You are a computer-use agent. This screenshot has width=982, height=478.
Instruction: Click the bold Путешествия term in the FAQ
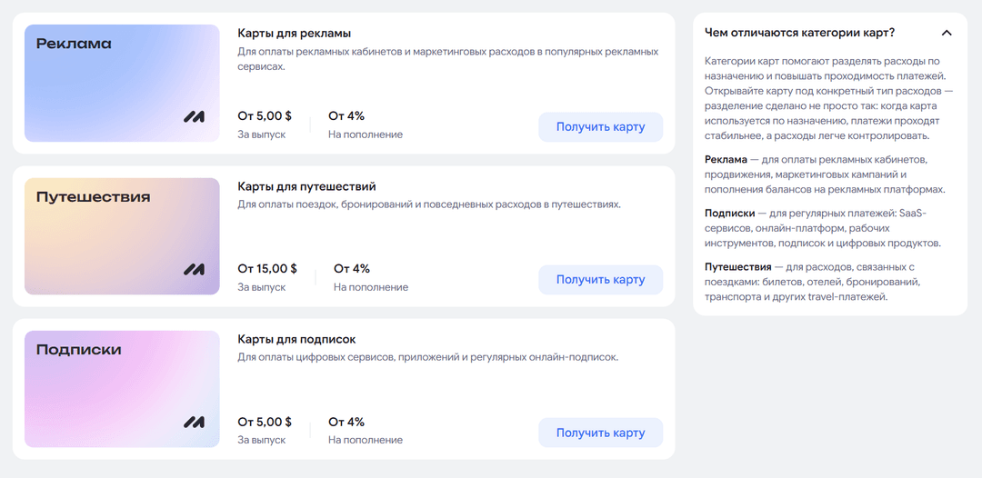pos(739,267)
